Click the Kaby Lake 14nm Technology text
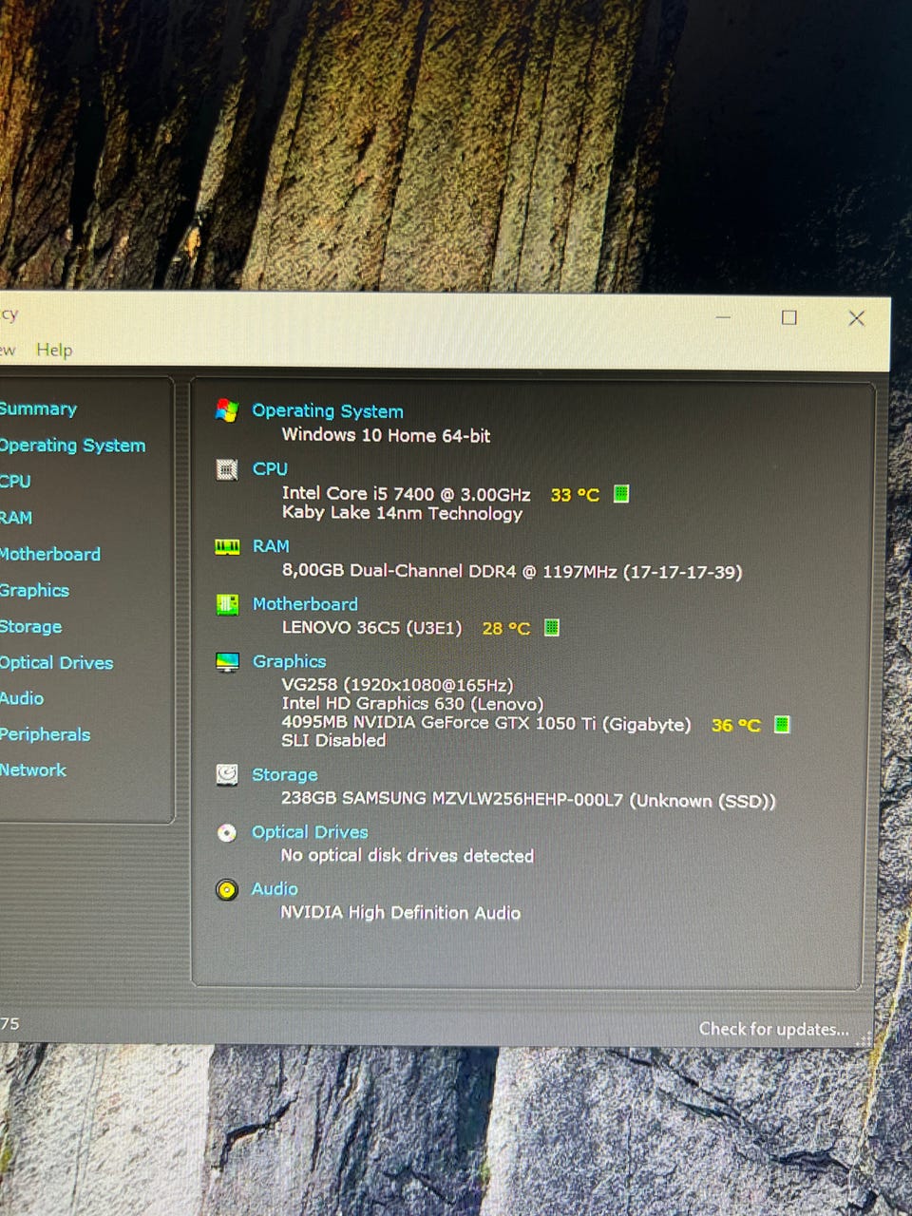Viewport: 912px width, 1216px height. 402,514
